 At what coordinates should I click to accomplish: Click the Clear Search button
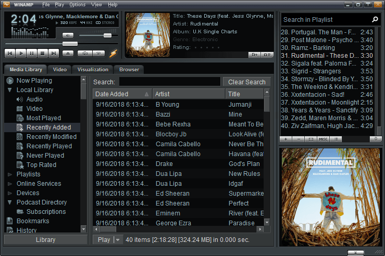246,82
